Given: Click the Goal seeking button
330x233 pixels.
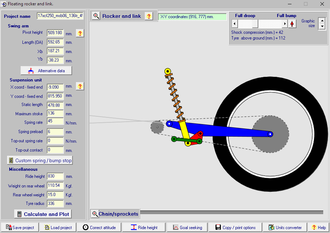Looking at the screenshot, I should pos(187,227).
